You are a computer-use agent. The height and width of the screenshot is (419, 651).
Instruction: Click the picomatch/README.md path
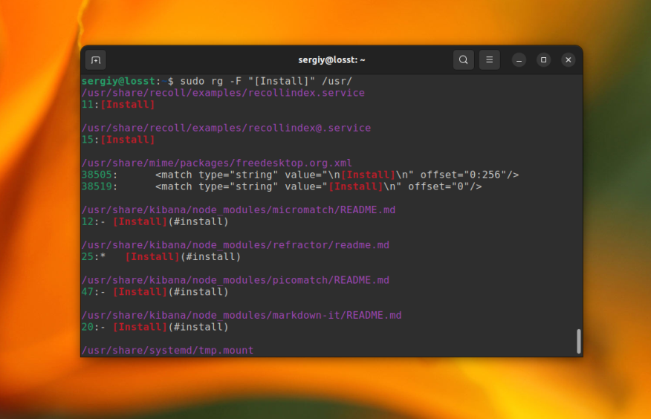235,280
